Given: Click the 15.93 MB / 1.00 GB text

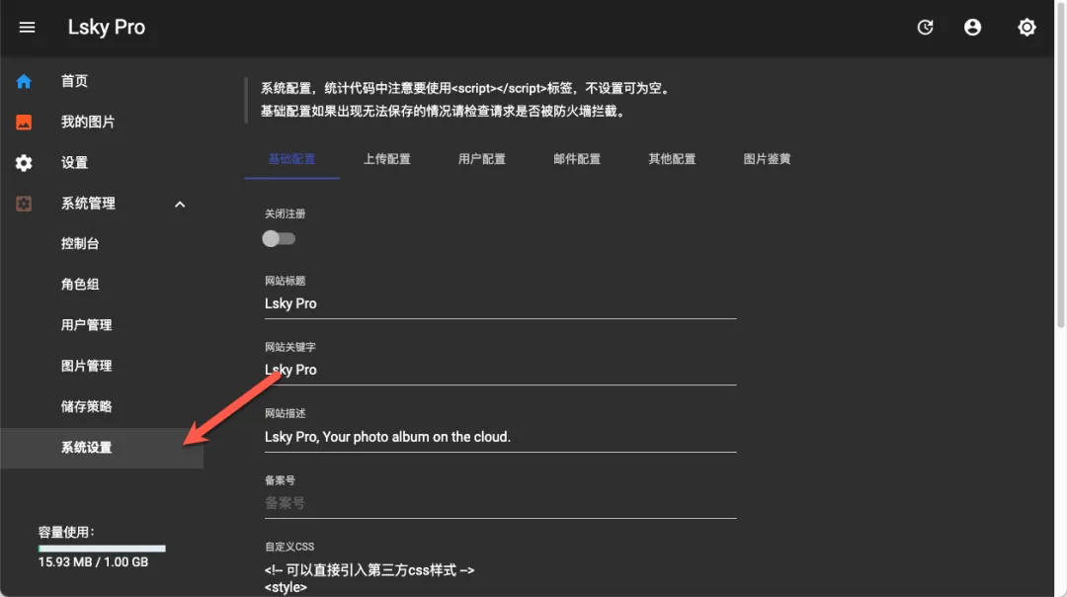Looking at the screenshot, I should pyautogui.click(x=93, y=562).
